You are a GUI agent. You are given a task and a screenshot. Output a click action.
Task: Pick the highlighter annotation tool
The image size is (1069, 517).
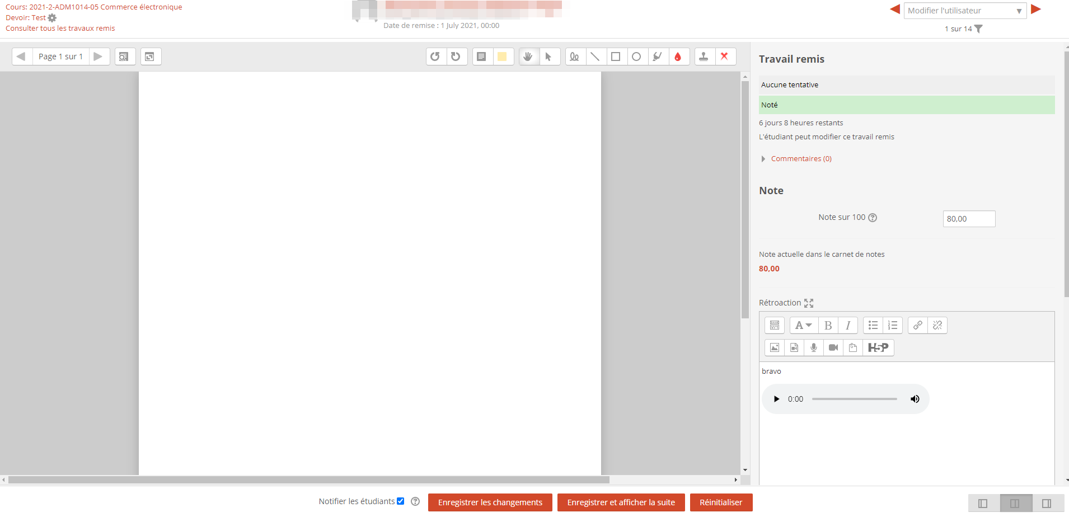point(657,57)
